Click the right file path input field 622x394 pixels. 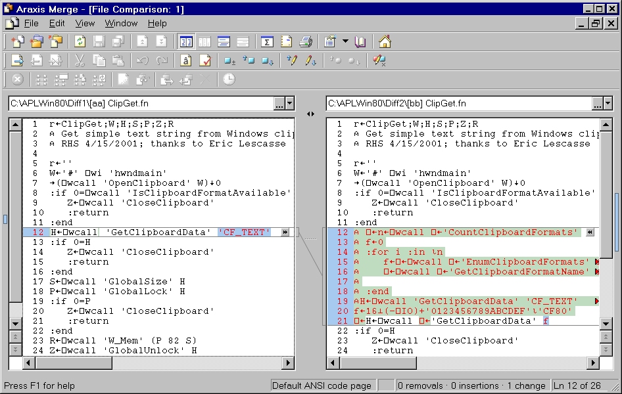[459, 103]
